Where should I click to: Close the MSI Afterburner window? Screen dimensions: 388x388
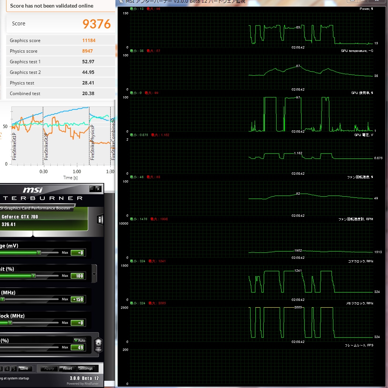98,189
